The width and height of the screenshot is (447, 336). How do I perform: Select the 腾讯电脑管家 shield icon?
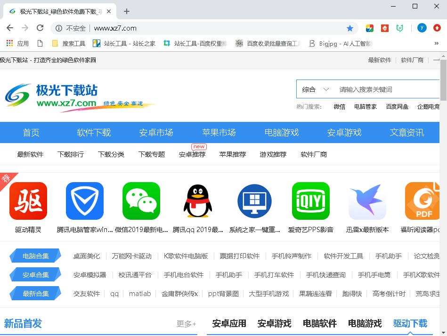click(84, 200)
